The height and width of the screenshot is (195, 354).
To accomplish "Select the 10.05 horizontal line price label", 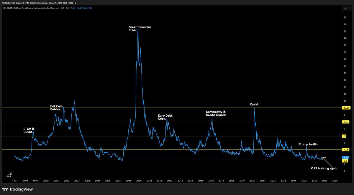I will [346, 108].
